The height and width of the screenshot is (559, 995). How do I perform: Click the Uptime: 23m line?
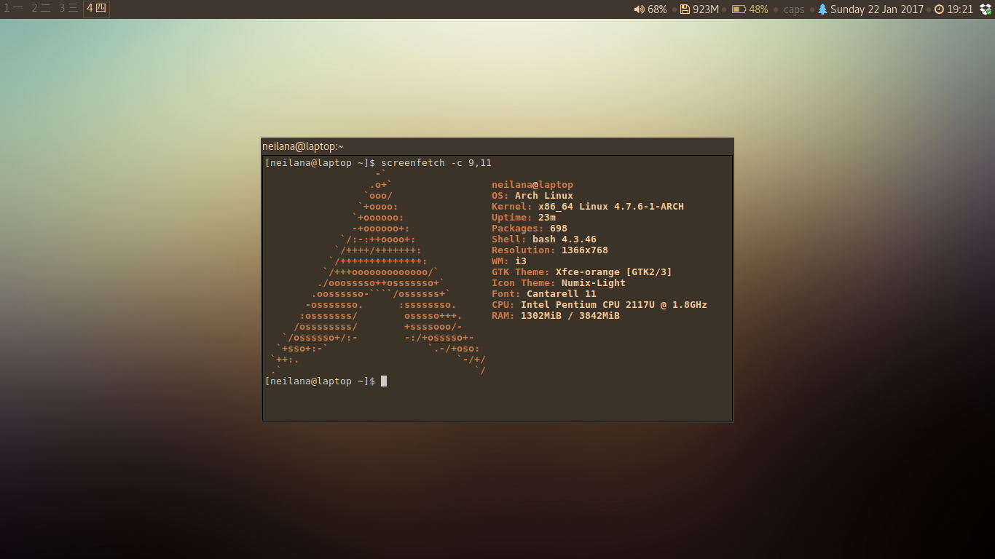[x=524, y=218]
